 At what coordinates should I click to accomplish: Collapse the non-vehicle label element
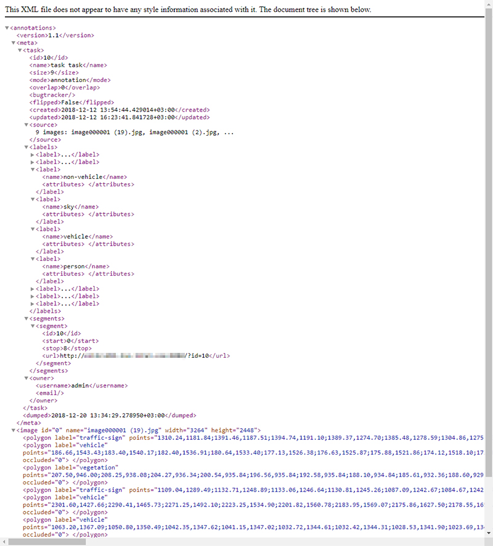33,169
